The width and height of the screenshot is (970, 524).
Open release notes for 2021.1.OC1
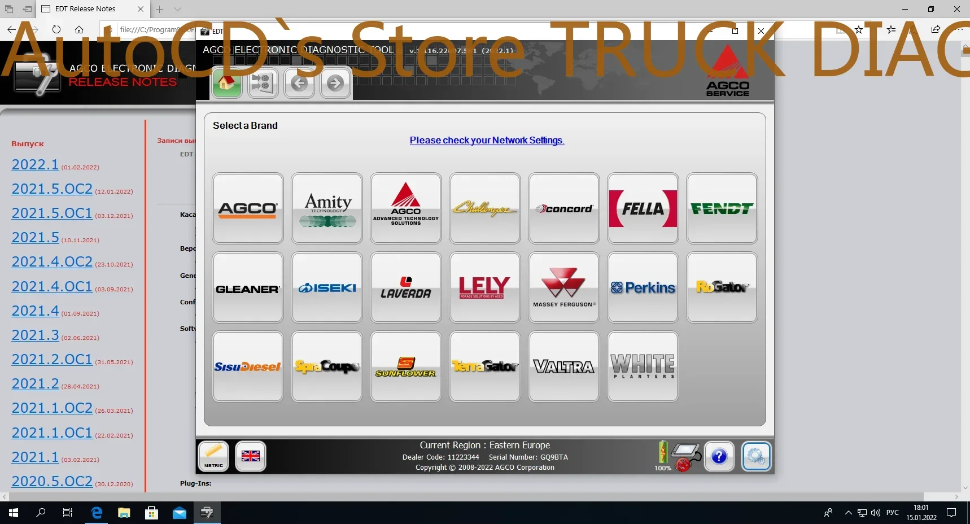[x=52, y=433]
